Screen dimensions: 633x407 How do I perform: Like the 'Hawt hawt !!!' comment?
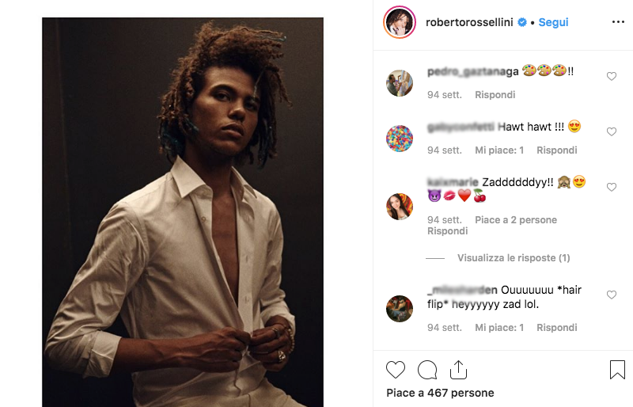point(611,131)
